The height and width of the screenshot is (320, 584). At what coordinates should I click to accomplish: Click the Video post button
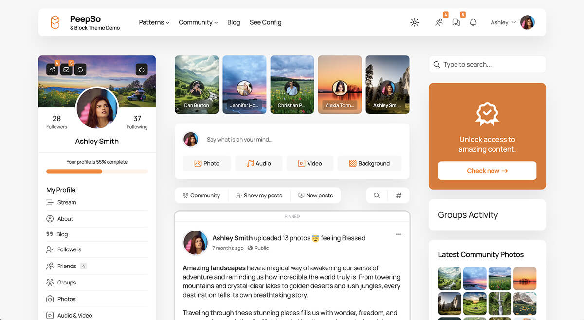[310, 163]
